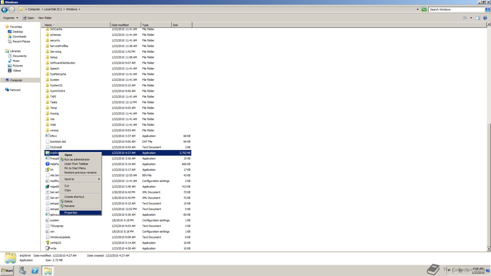This screenshot has height=276, width=491.
Task: Expand the Local Disk (C:) breadcrumb arrow
Action: [64, 9]
